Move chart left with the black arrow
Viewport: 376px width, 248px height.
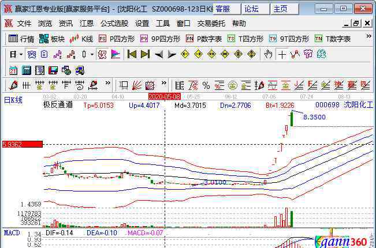(158, 55)
